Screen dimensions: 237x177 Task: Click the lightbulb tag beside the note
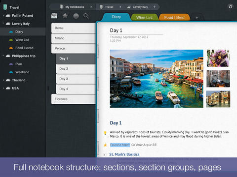click(x=105, y=133)
